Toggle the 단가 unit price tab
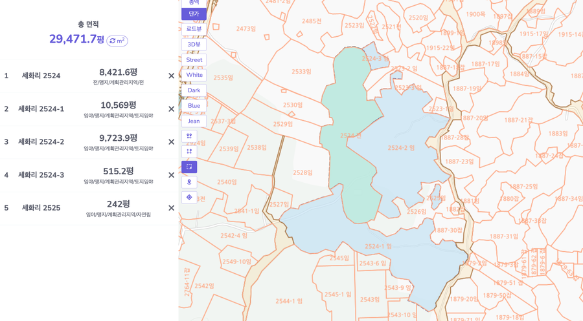Viewport: 583px width, 321px height. 194,14
